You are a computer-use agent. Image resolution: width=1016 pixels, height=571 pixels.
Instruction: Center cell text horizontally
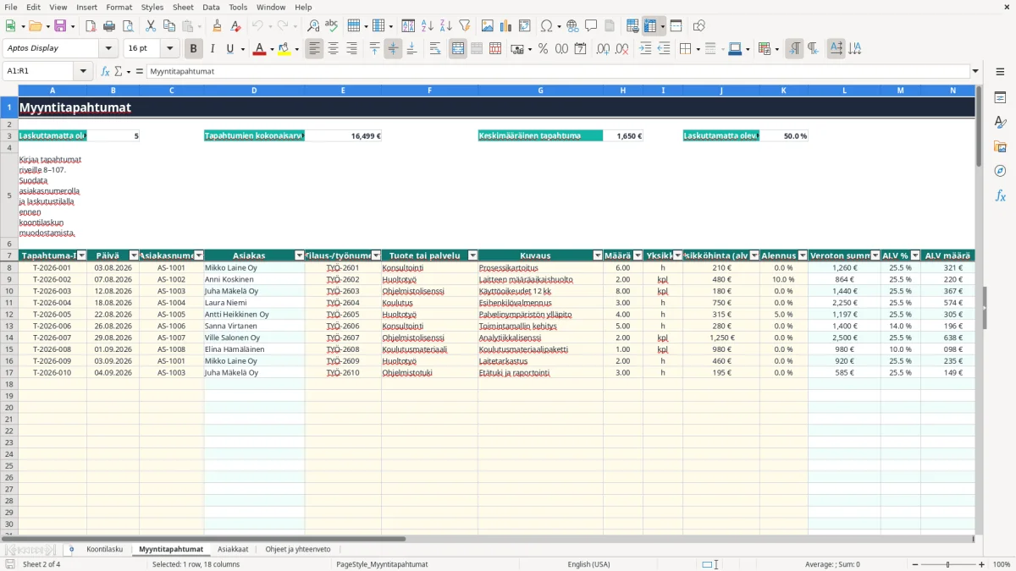(333, 49)
